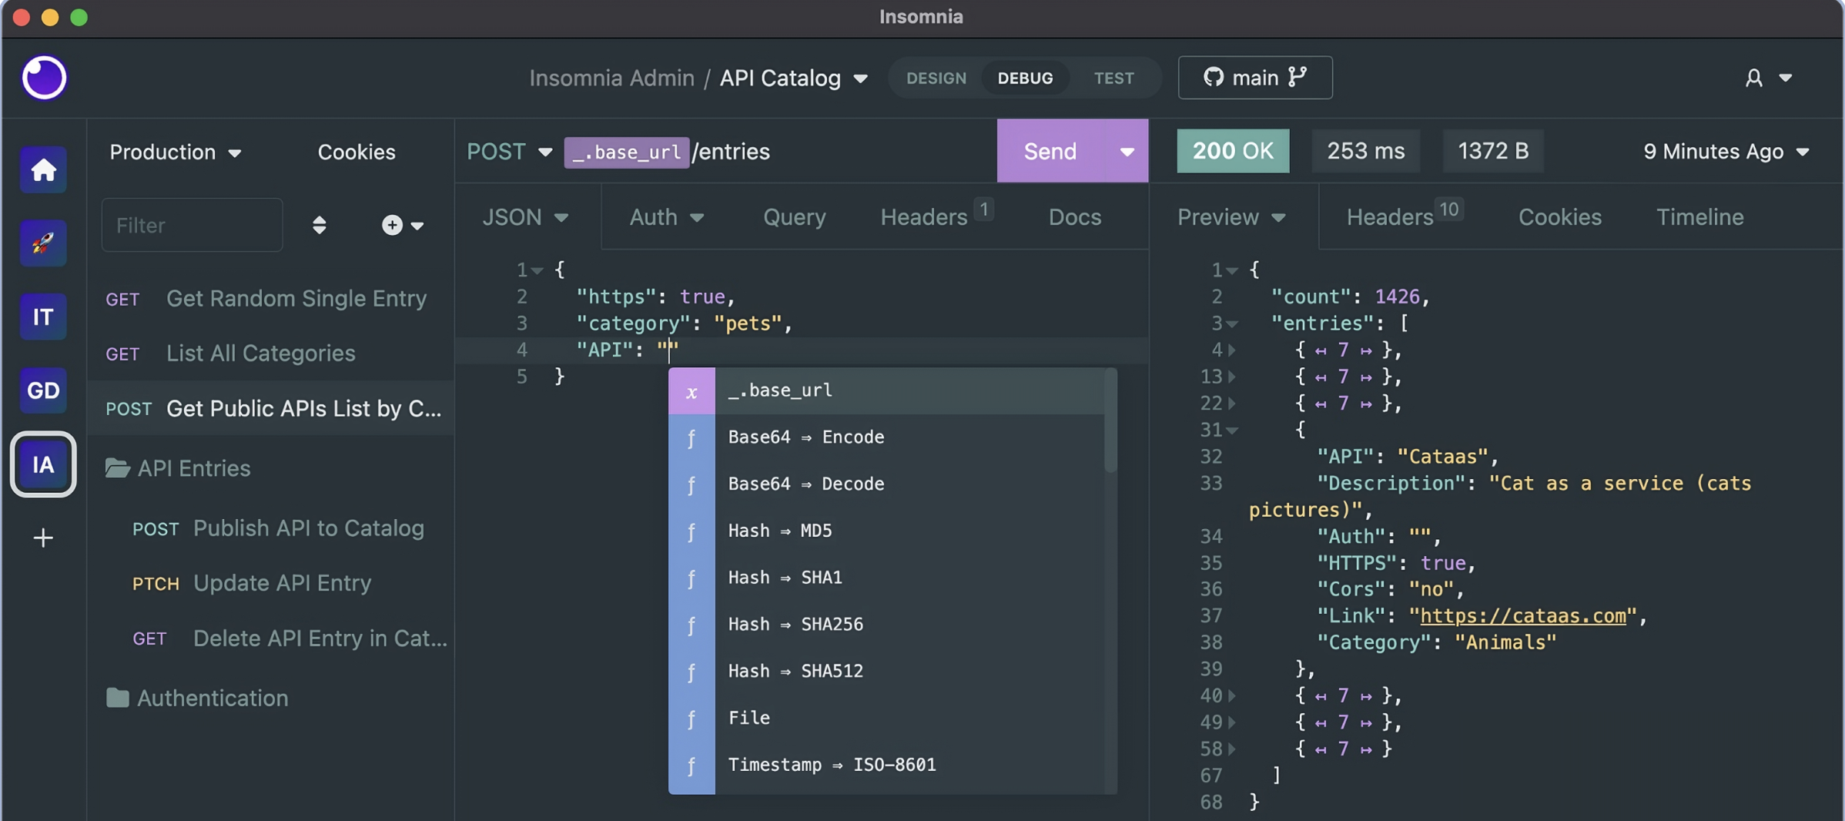Image resolution: width=1845 pixels, height=821 pixels.
Task: Click function icon next to Hash MD5
Action: tap(691, 531)
